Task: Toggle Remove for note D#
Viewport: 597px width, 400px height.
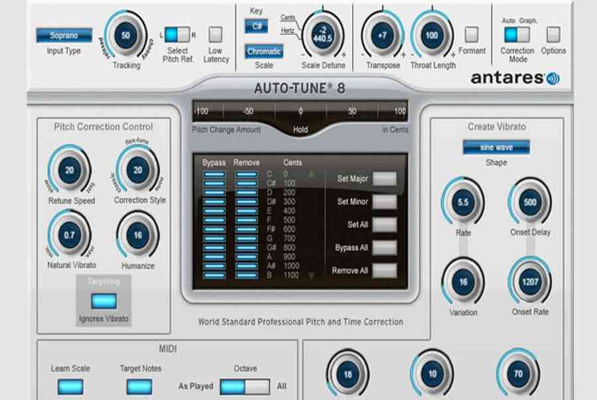Action: (x=246, y=202)
